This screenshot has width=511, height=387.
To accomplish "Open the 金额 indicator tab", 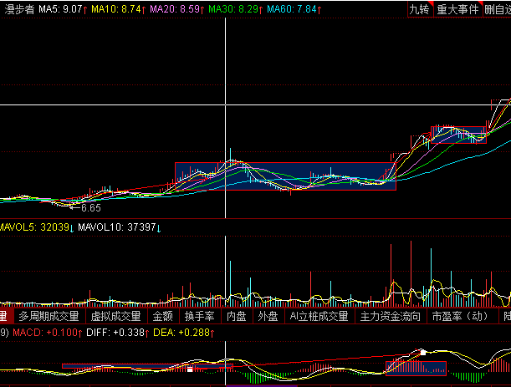I will [163, 317].
